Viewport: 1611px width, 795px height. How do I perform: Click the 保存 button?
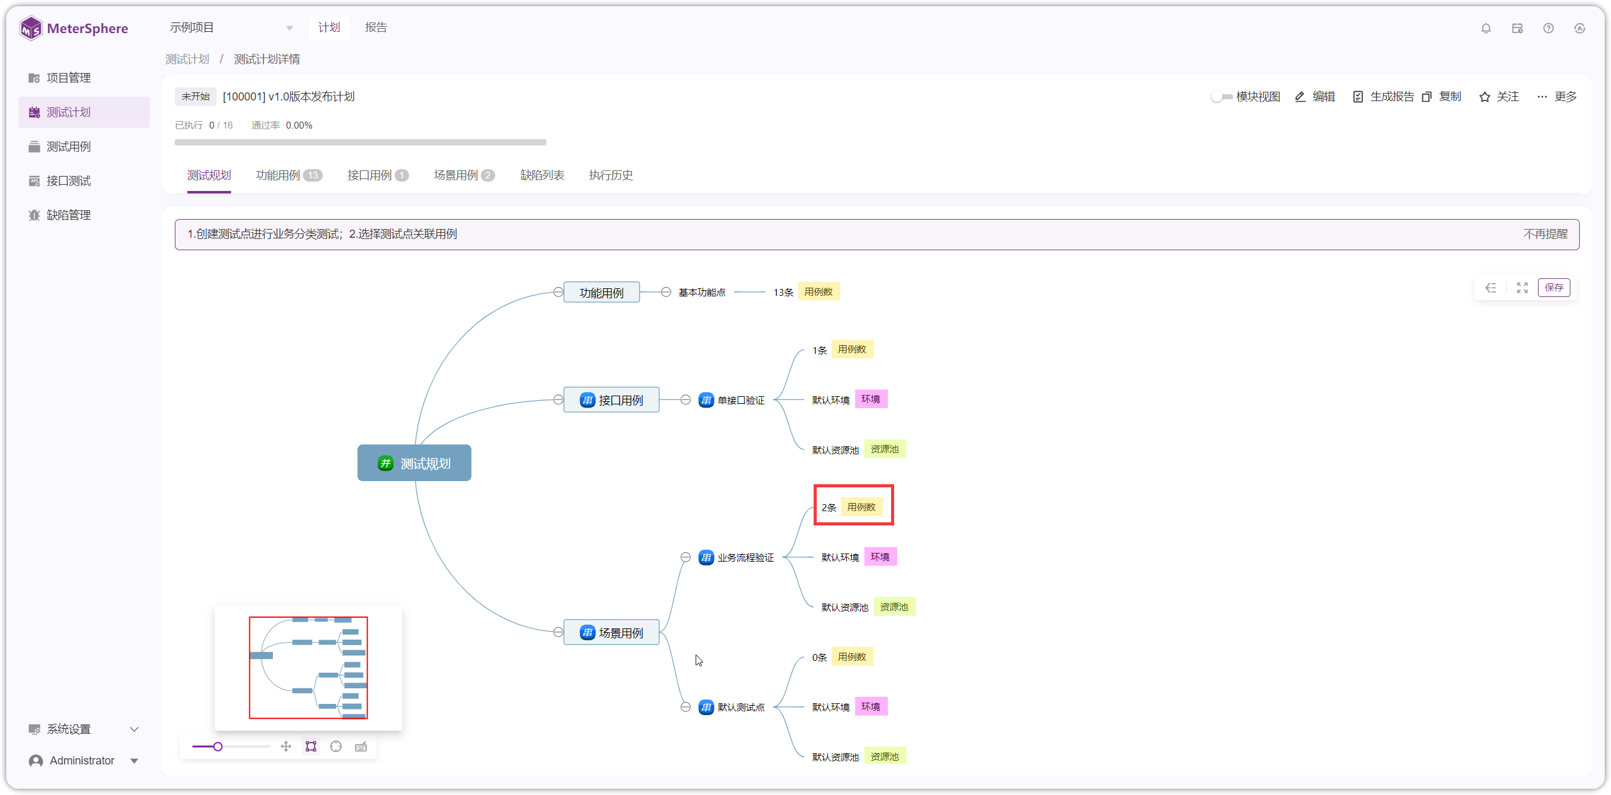1554,288
